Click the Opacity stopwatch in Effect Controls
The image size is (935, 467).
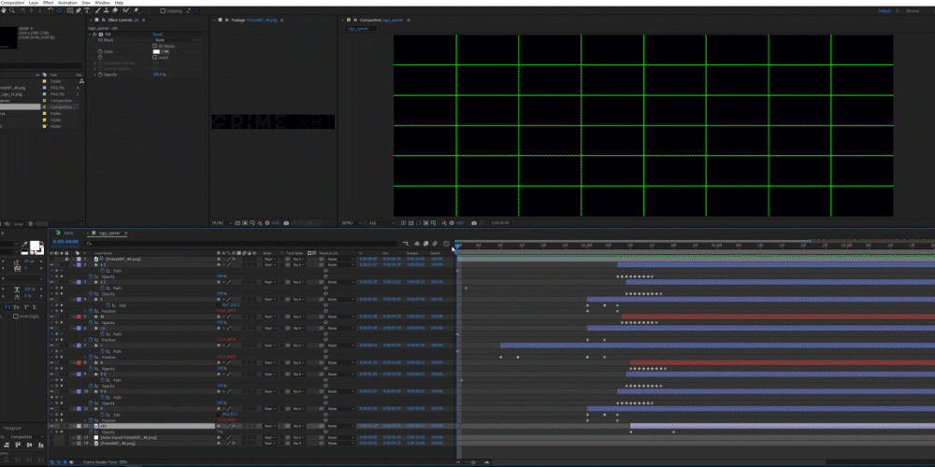pyautogui.click(x=99, y=74)
